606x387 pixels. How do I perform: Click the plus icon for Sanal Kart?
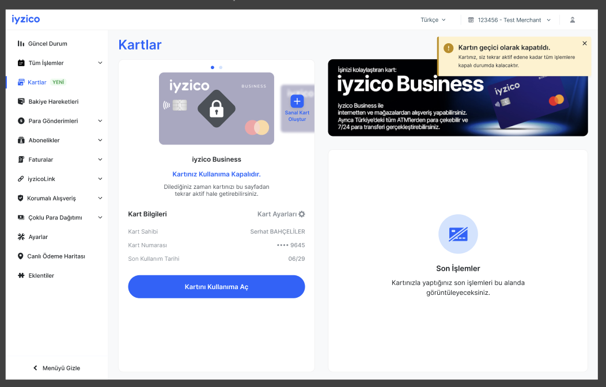297,101
